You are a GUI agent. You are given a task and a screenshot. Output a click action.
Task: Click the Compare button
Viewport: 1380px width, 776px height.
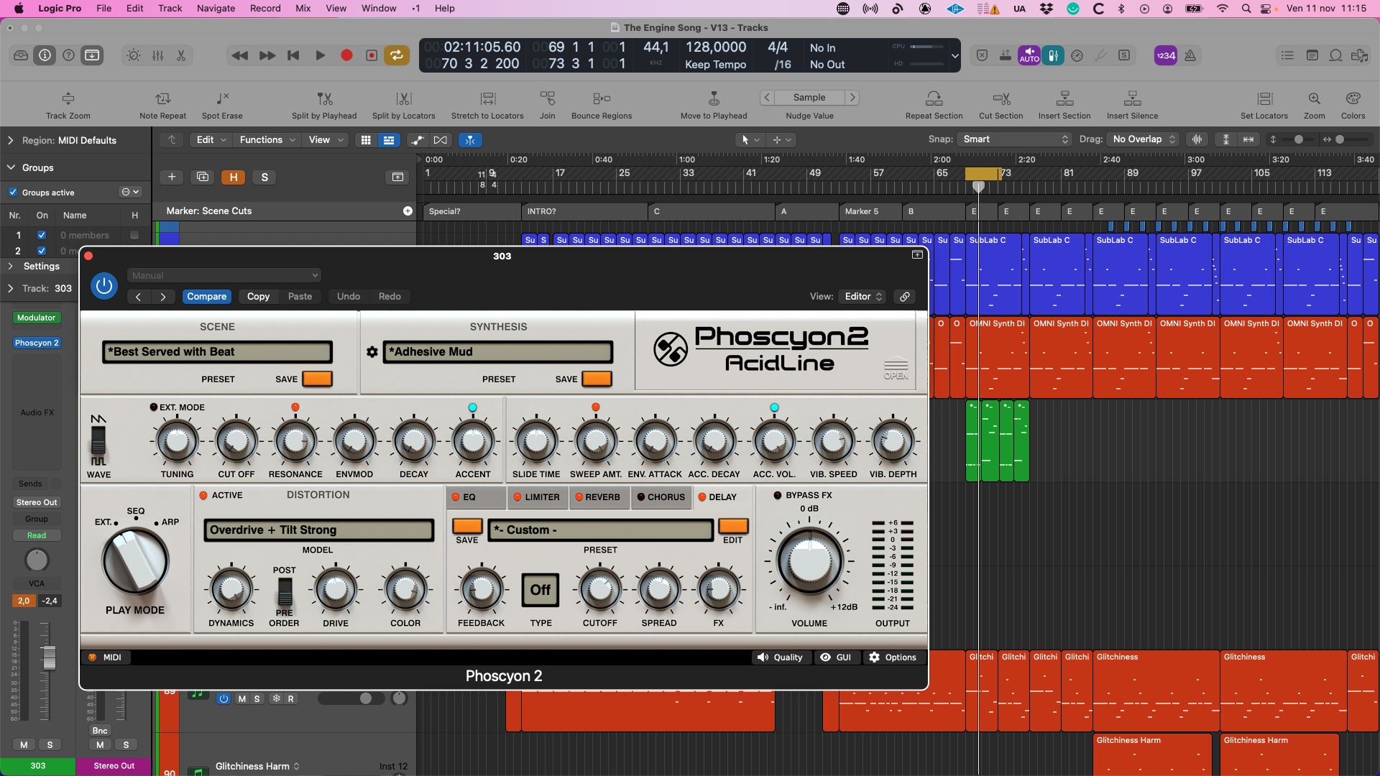207,297
